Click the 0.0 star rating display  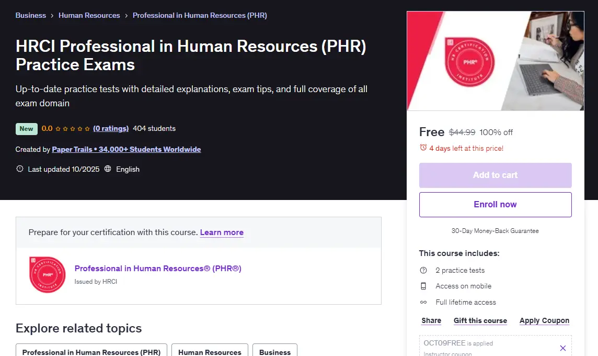[65, 128]
